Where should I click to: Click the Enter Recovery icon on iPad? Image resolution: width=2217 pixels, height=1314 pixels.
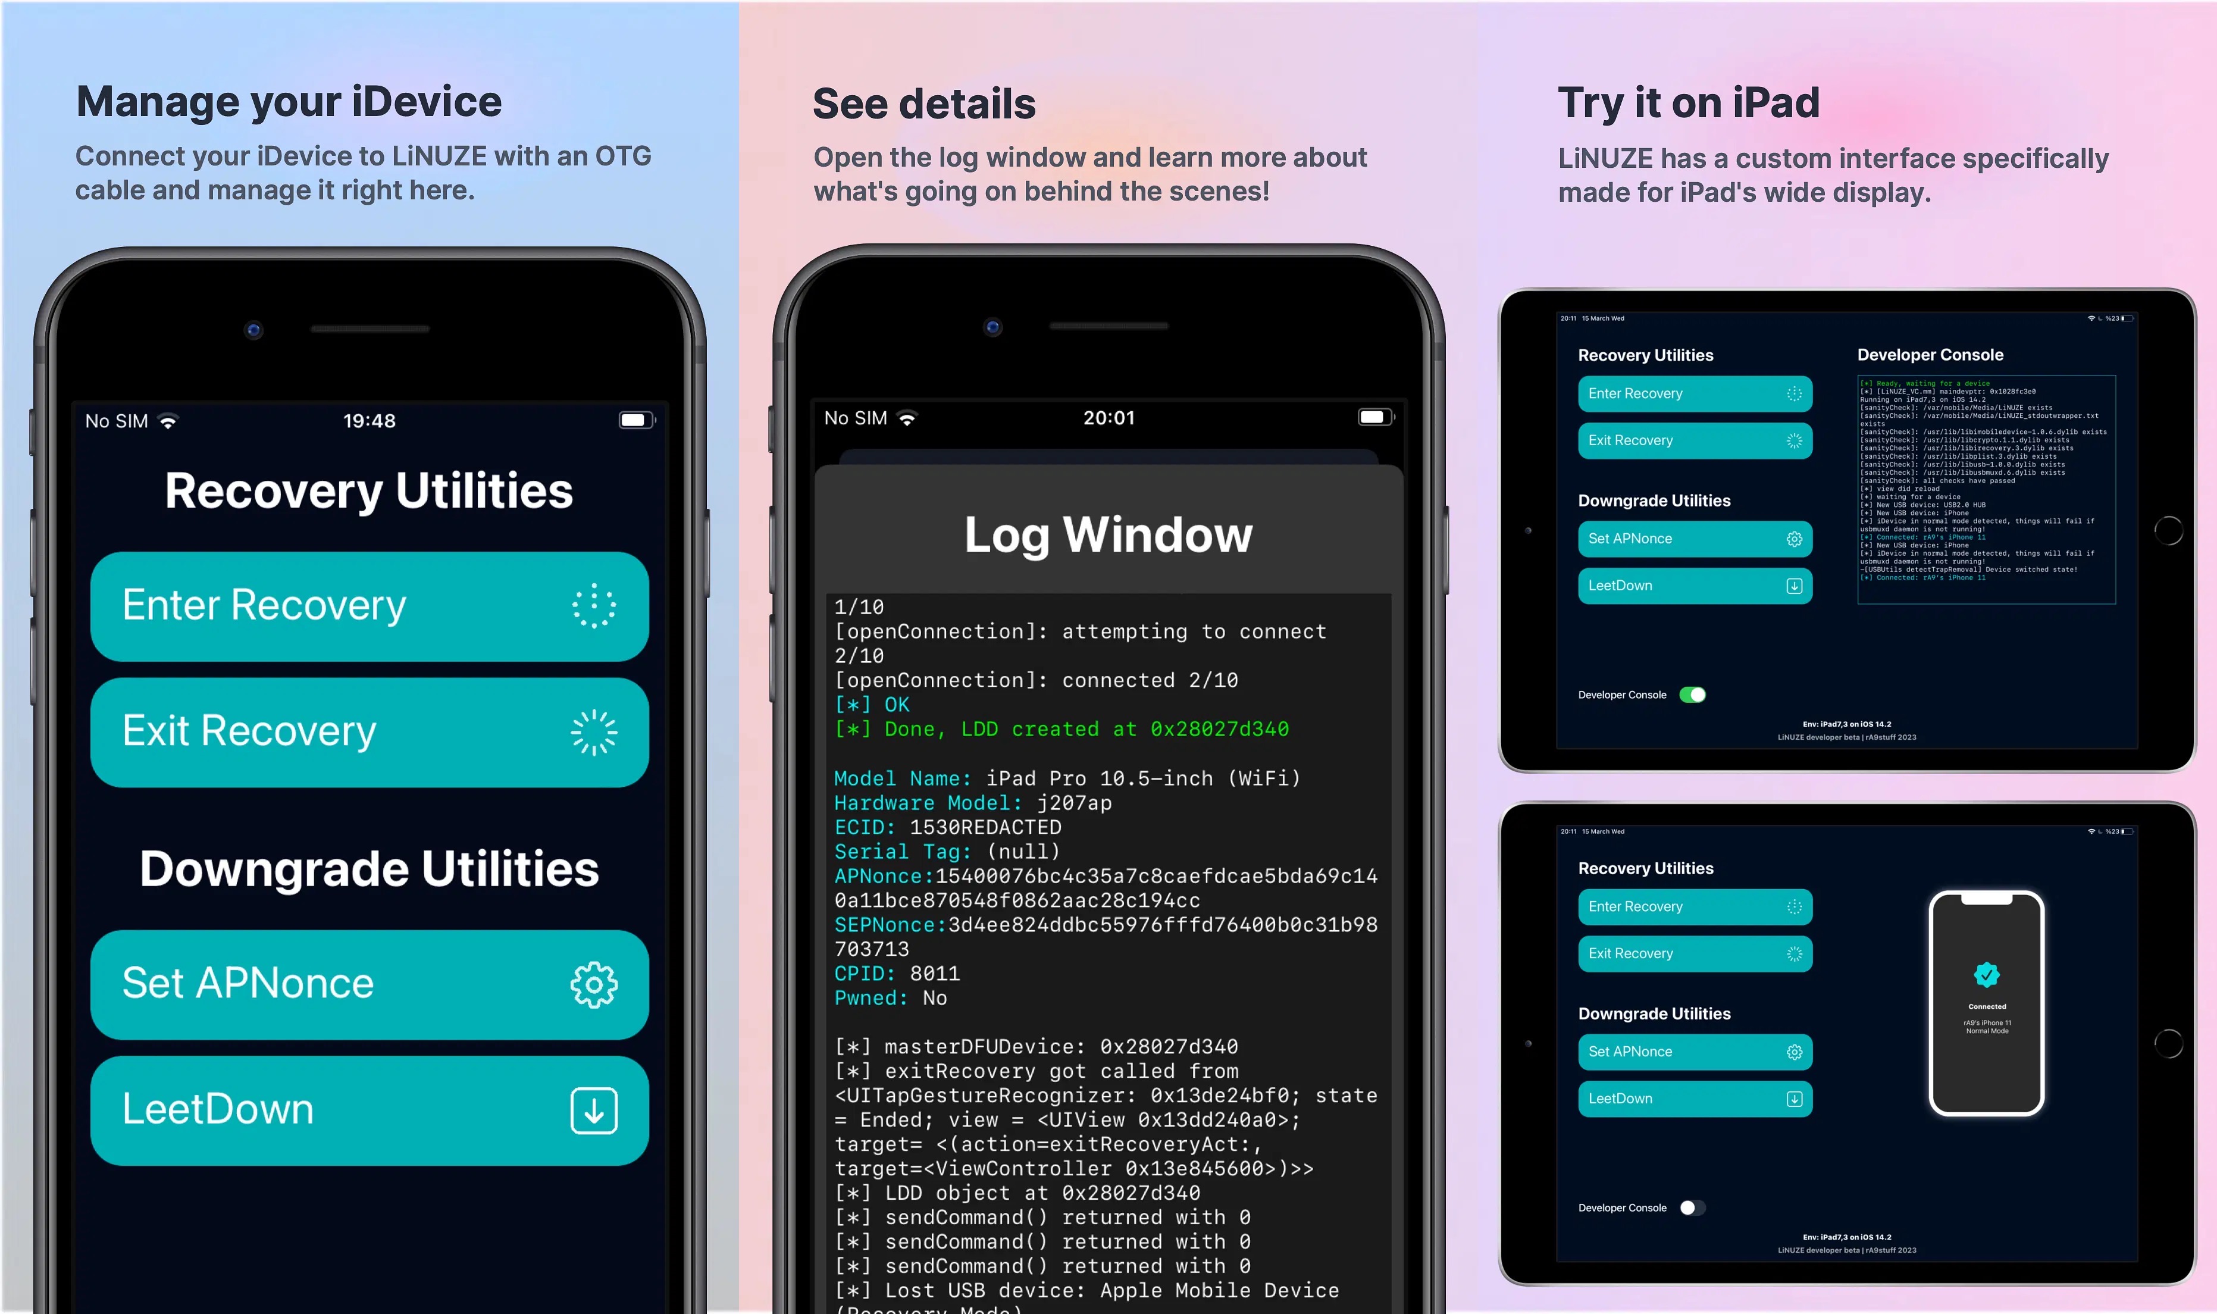(1795, 394)
